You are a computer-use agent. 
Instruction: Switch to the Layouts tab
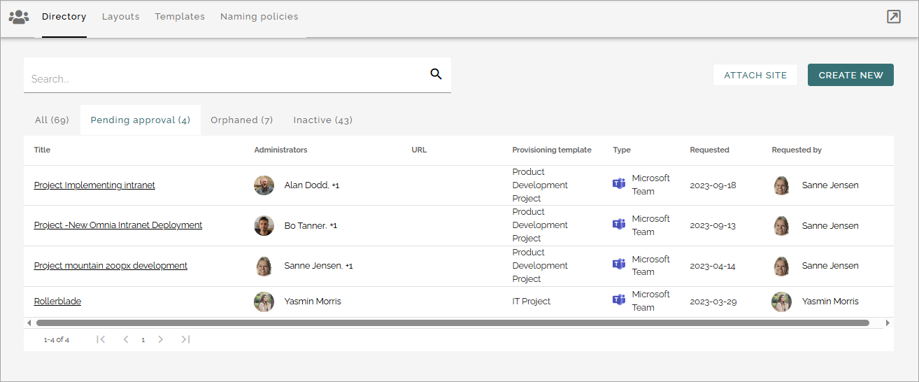point(121,17)
